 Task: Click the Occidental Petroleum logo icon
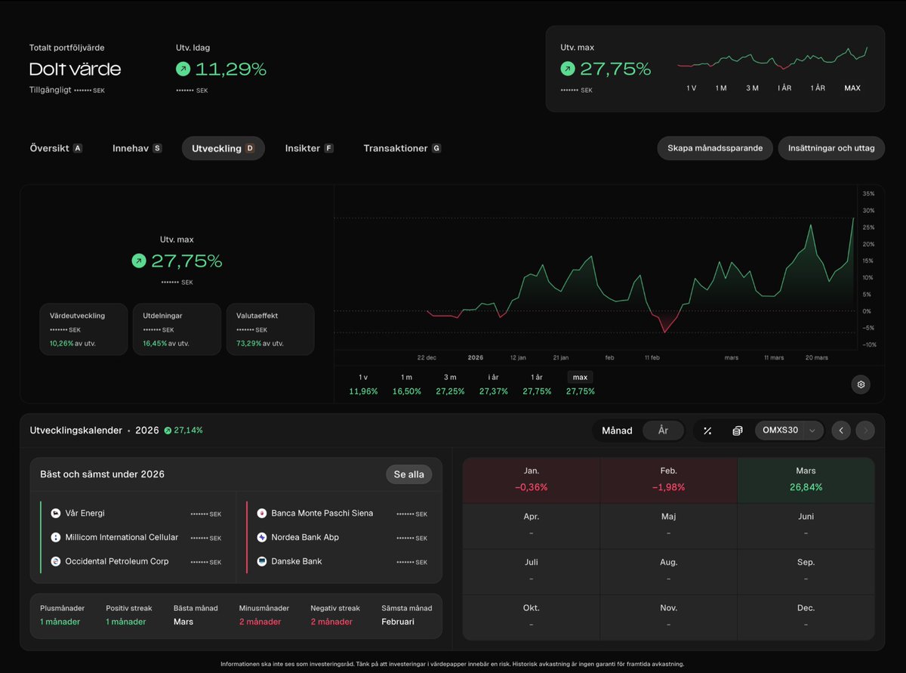(55, 562)
